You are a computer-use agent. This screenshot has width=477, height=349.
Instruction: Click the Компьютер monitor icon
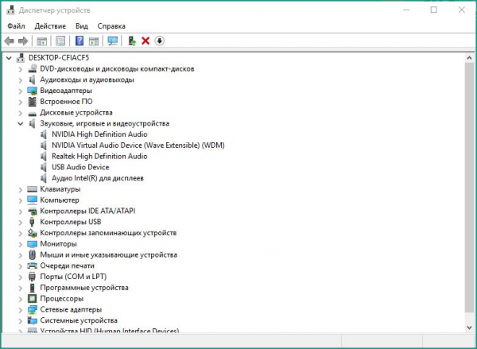click(x=33, y=200)
